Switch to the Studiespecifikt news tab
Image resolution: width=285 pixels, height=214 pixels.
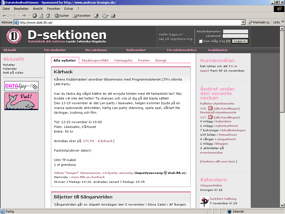point(95,60)
